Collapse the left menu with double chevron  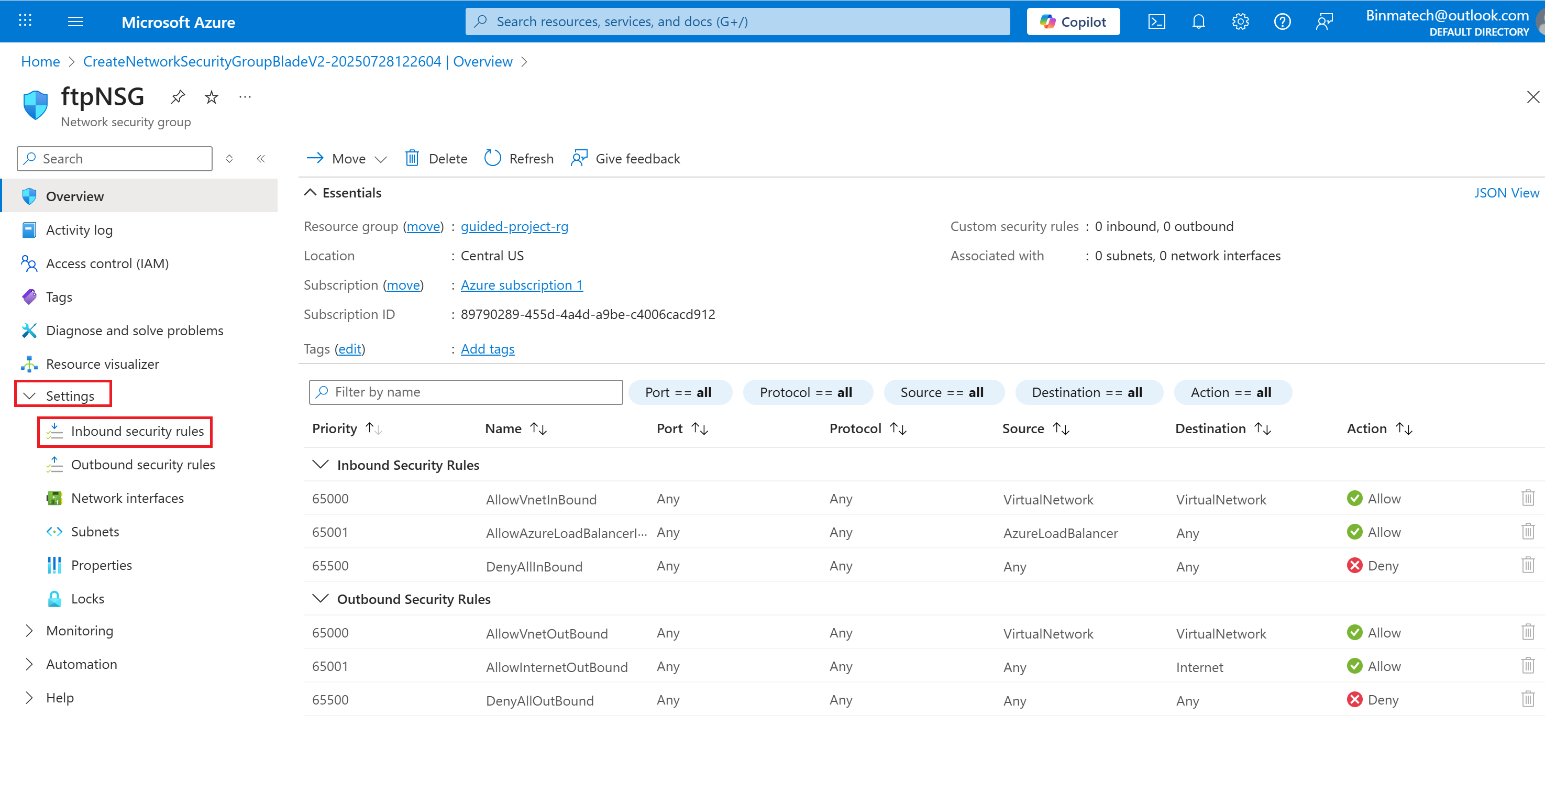[261, 158]
